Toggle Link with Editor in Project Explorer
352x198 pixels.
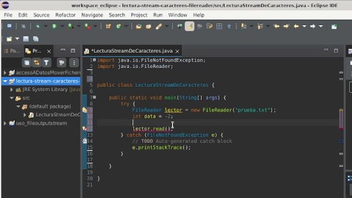point(37,63)
